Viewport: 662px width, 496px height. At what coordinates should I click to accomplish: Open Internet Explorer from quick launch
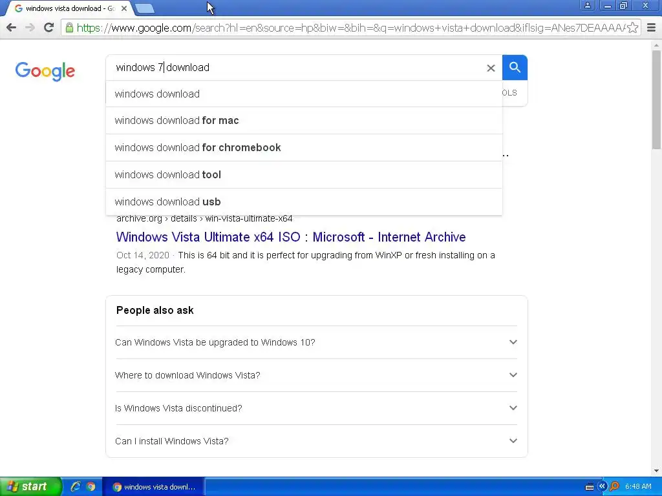point(76,487)
